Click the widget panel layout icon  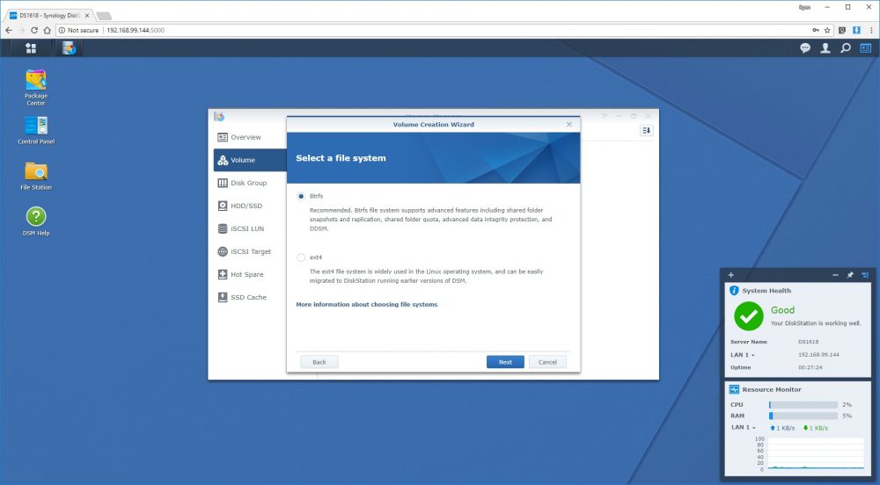865,275
